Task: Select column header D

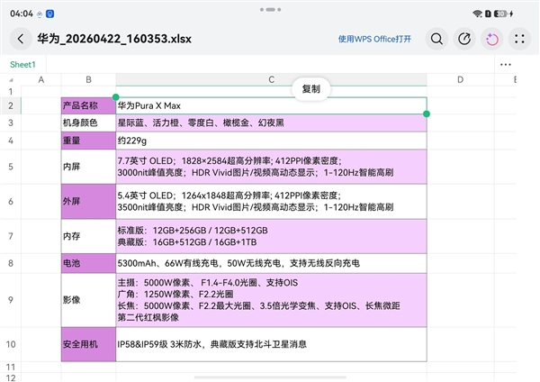Action: click(x=459, y=80)
